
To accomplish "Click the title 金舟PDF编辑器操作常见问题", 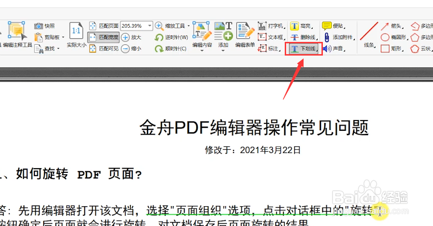I will click(x=254, y=128).
